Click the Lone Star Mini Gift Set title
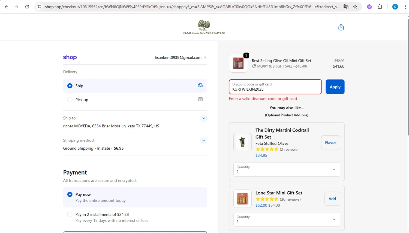409x233 pixels. [x=279, y=193]
